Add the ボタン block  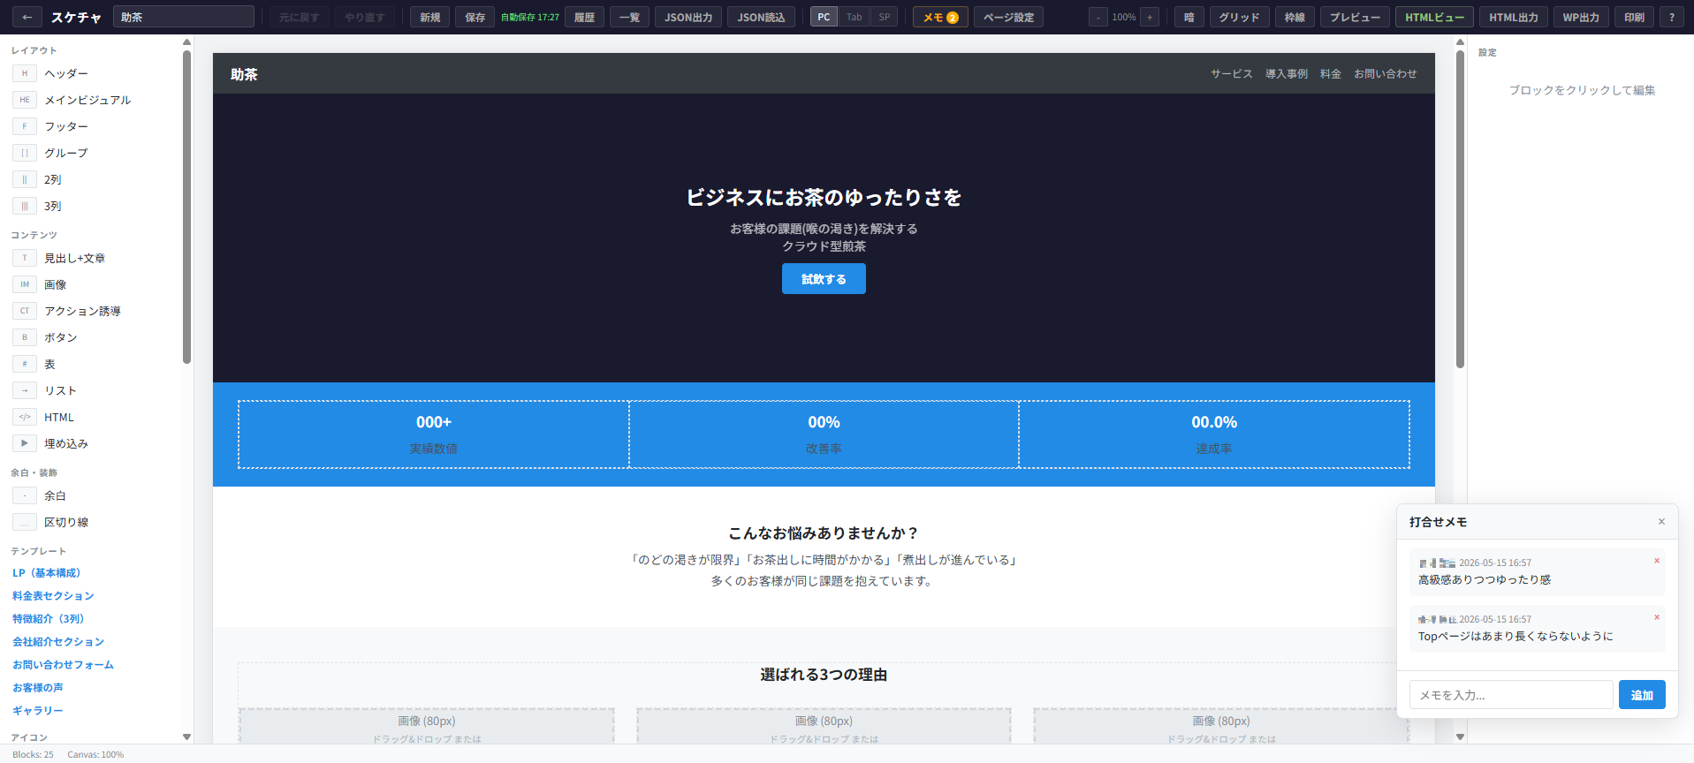pyautogui.click(x=61, y=337)
